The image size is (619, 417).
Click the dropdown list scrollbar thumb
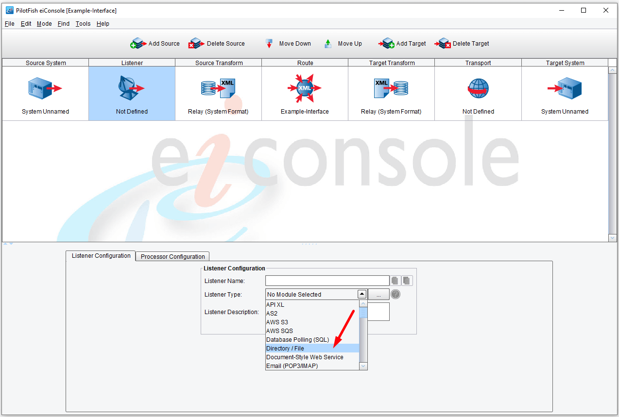coord(363,313)
